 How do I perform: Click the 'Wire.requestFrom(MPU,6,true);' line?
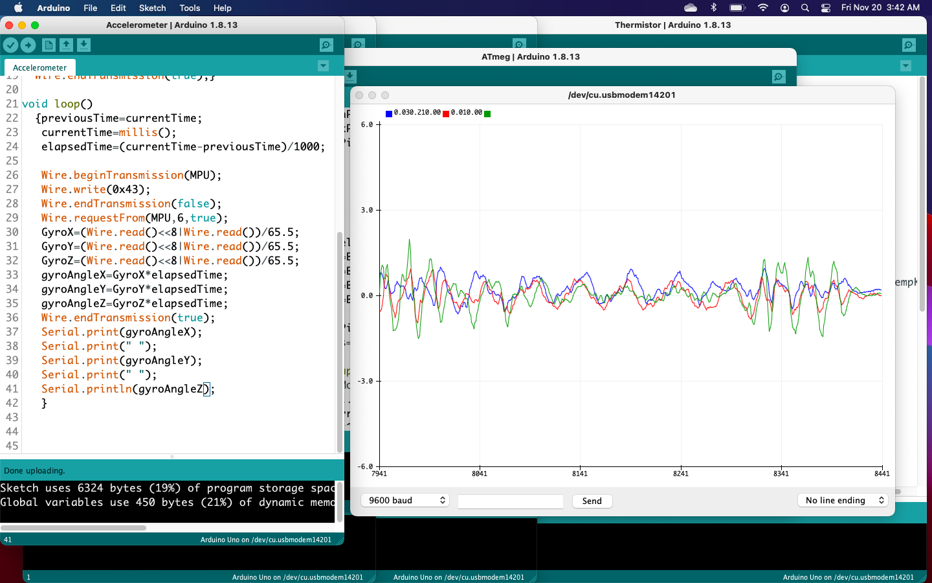click(x=135, y=218)
